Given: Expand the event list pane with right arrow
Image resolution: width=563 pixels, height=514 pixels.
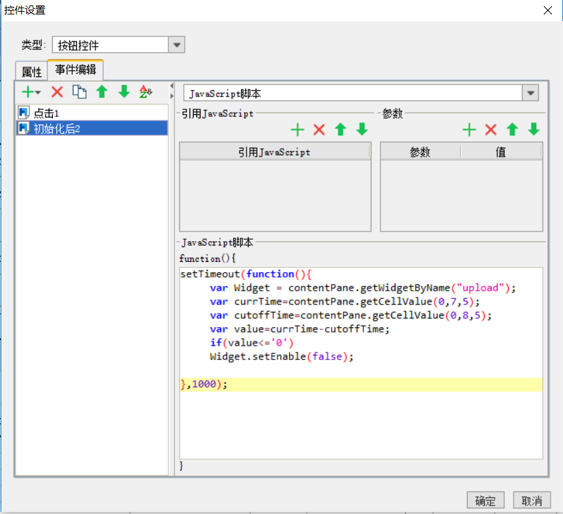Looking at the screenshot, I should coord(172,96).
